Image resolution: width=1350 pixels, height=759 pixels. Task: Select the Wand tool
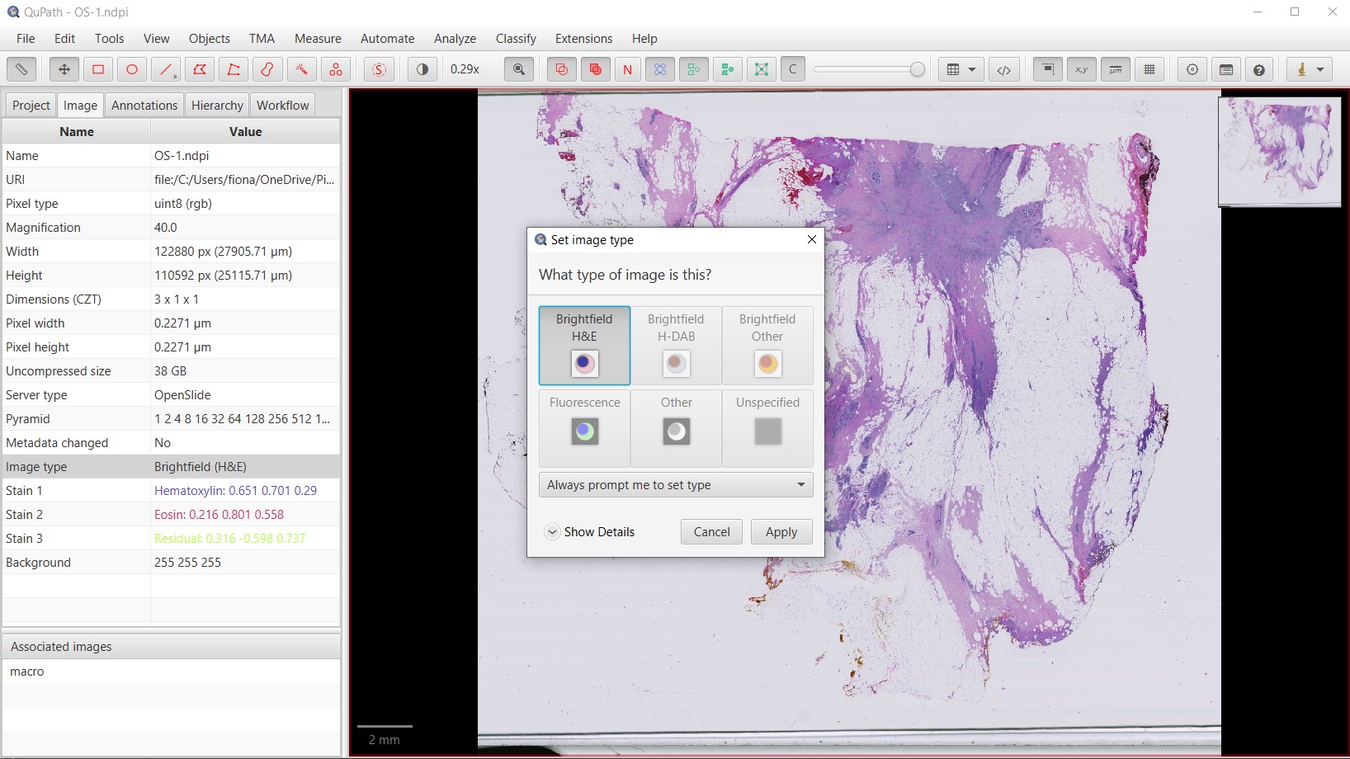click(x=301, y=69)
